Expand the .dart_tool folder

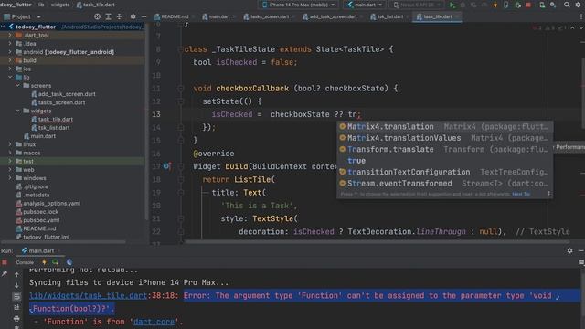click(10, 35)
